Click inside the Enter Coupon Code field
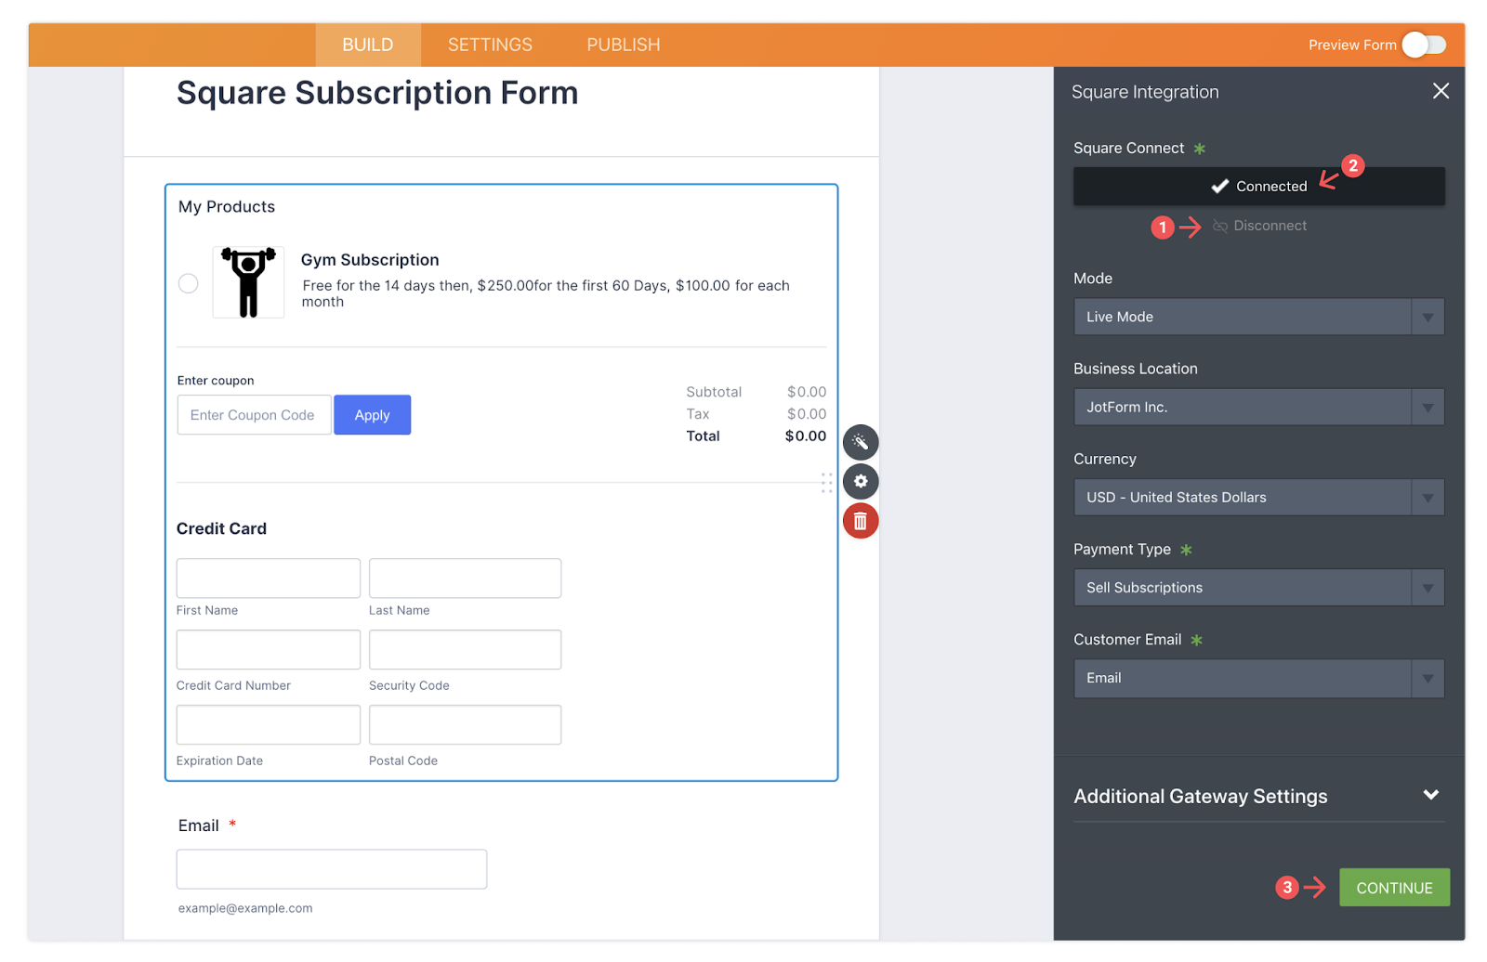1487x962 pixels. point(254,414)
